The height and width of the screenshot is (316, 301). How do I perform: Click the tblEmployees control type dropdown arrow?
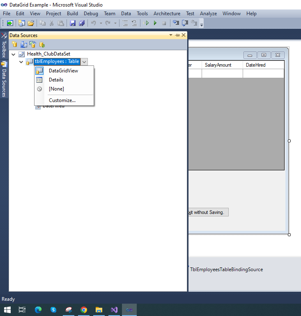(84, 62)
